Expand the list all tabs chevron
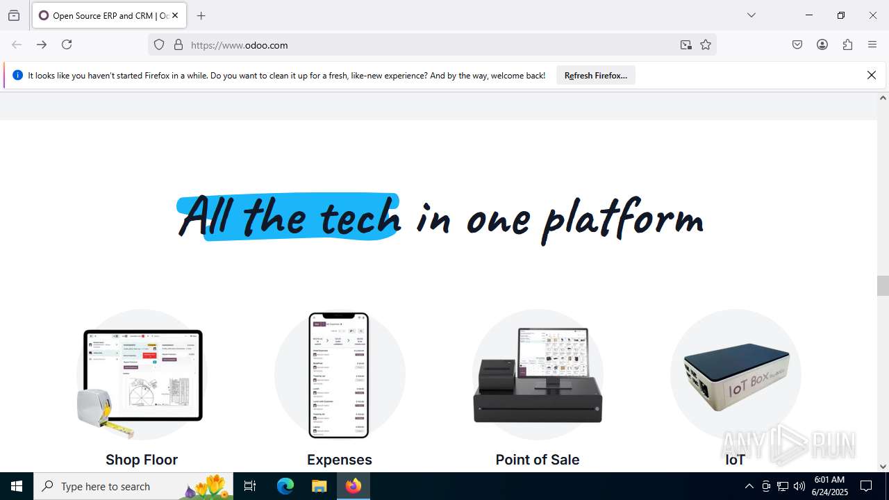The image size is (889, 500). tap(751, 15)
